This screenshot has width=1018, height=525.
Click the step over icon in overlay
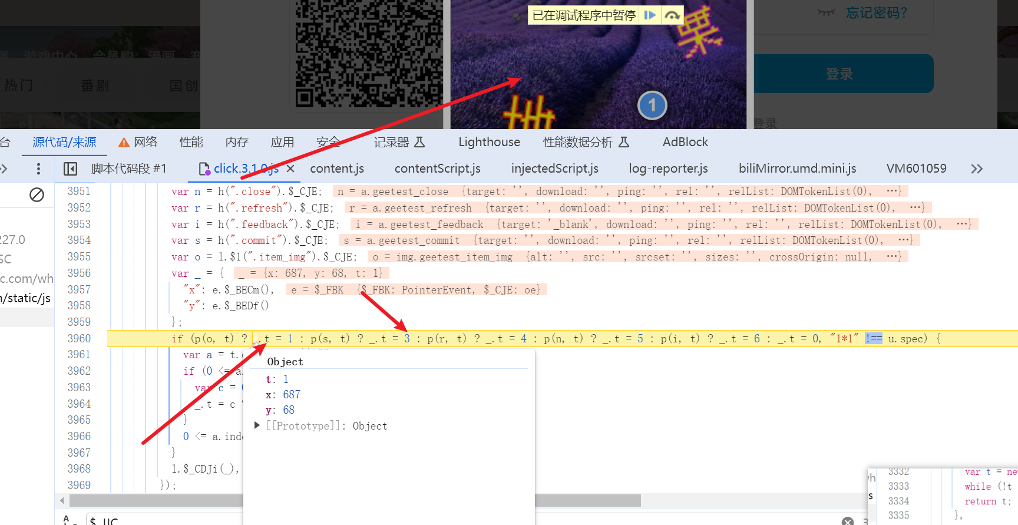672,15
